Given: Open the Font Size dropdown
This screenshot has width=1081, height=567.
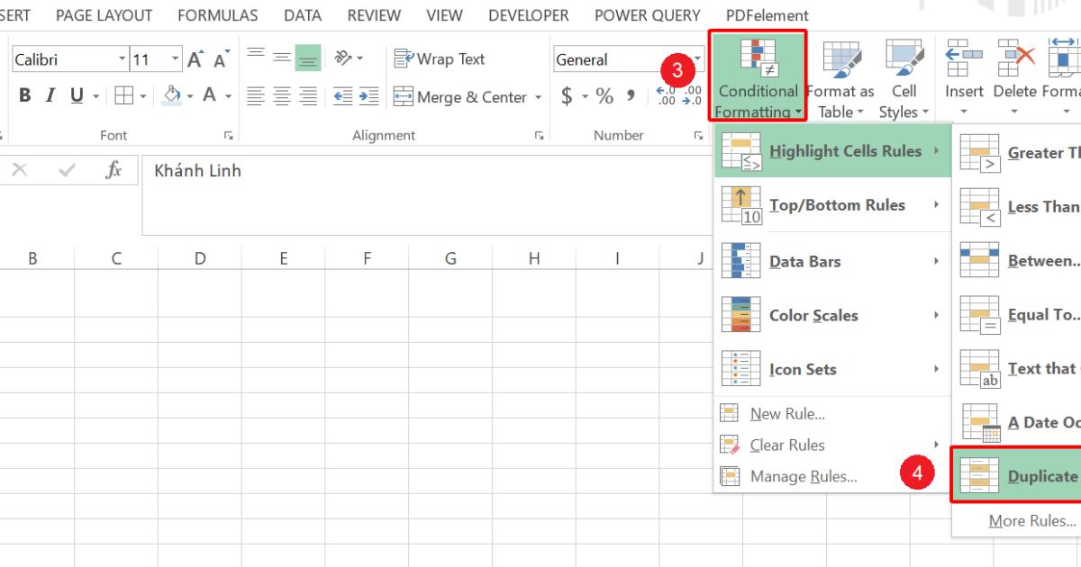Looking at the screenshot, I should coord(175,58).
